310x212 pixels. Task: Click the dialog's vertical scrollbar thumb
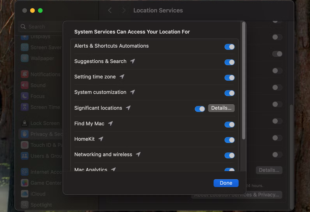coord(243,81)
